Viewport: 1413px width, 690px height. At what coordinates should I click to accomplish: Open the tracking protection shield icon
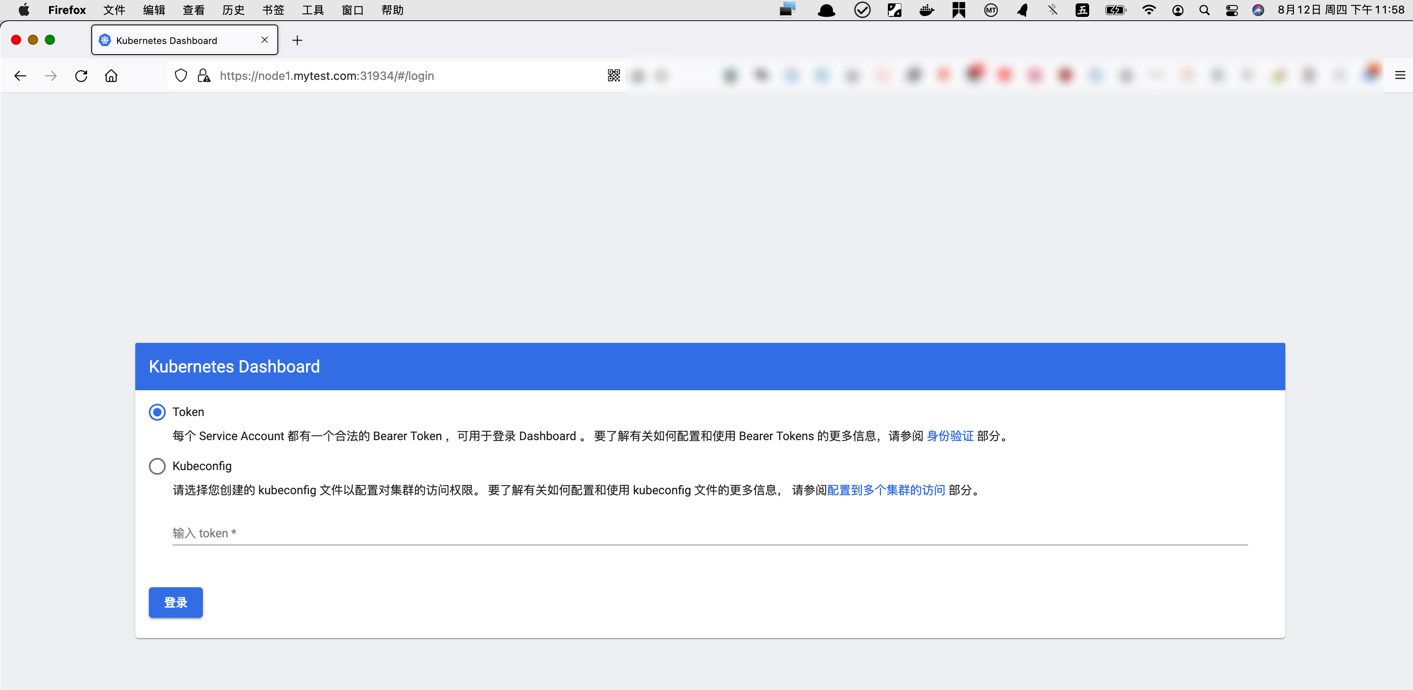[x=181, y=76]
